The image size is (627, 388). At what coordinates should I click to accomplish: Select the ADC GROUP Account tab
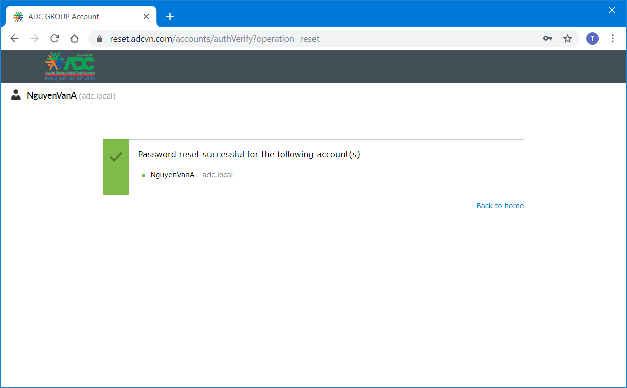[81, 17]
